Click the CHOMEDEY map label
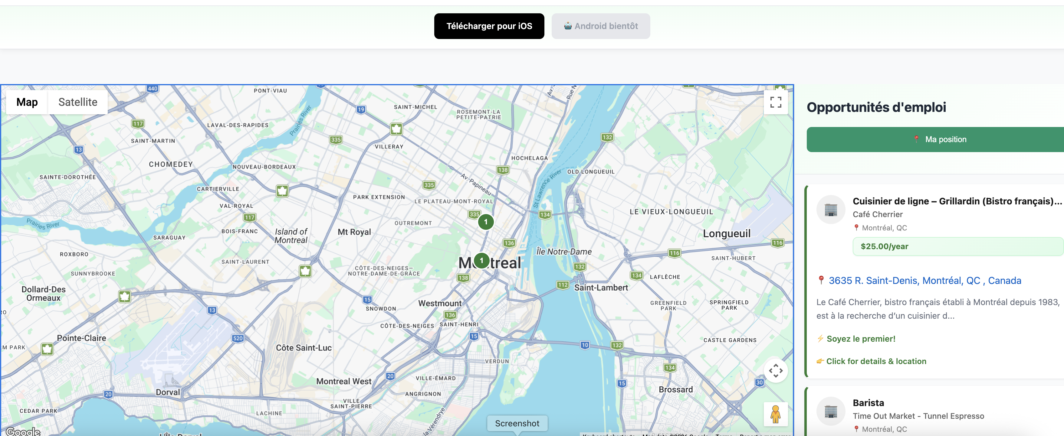 pyautogui.click(x=171, y=164)
